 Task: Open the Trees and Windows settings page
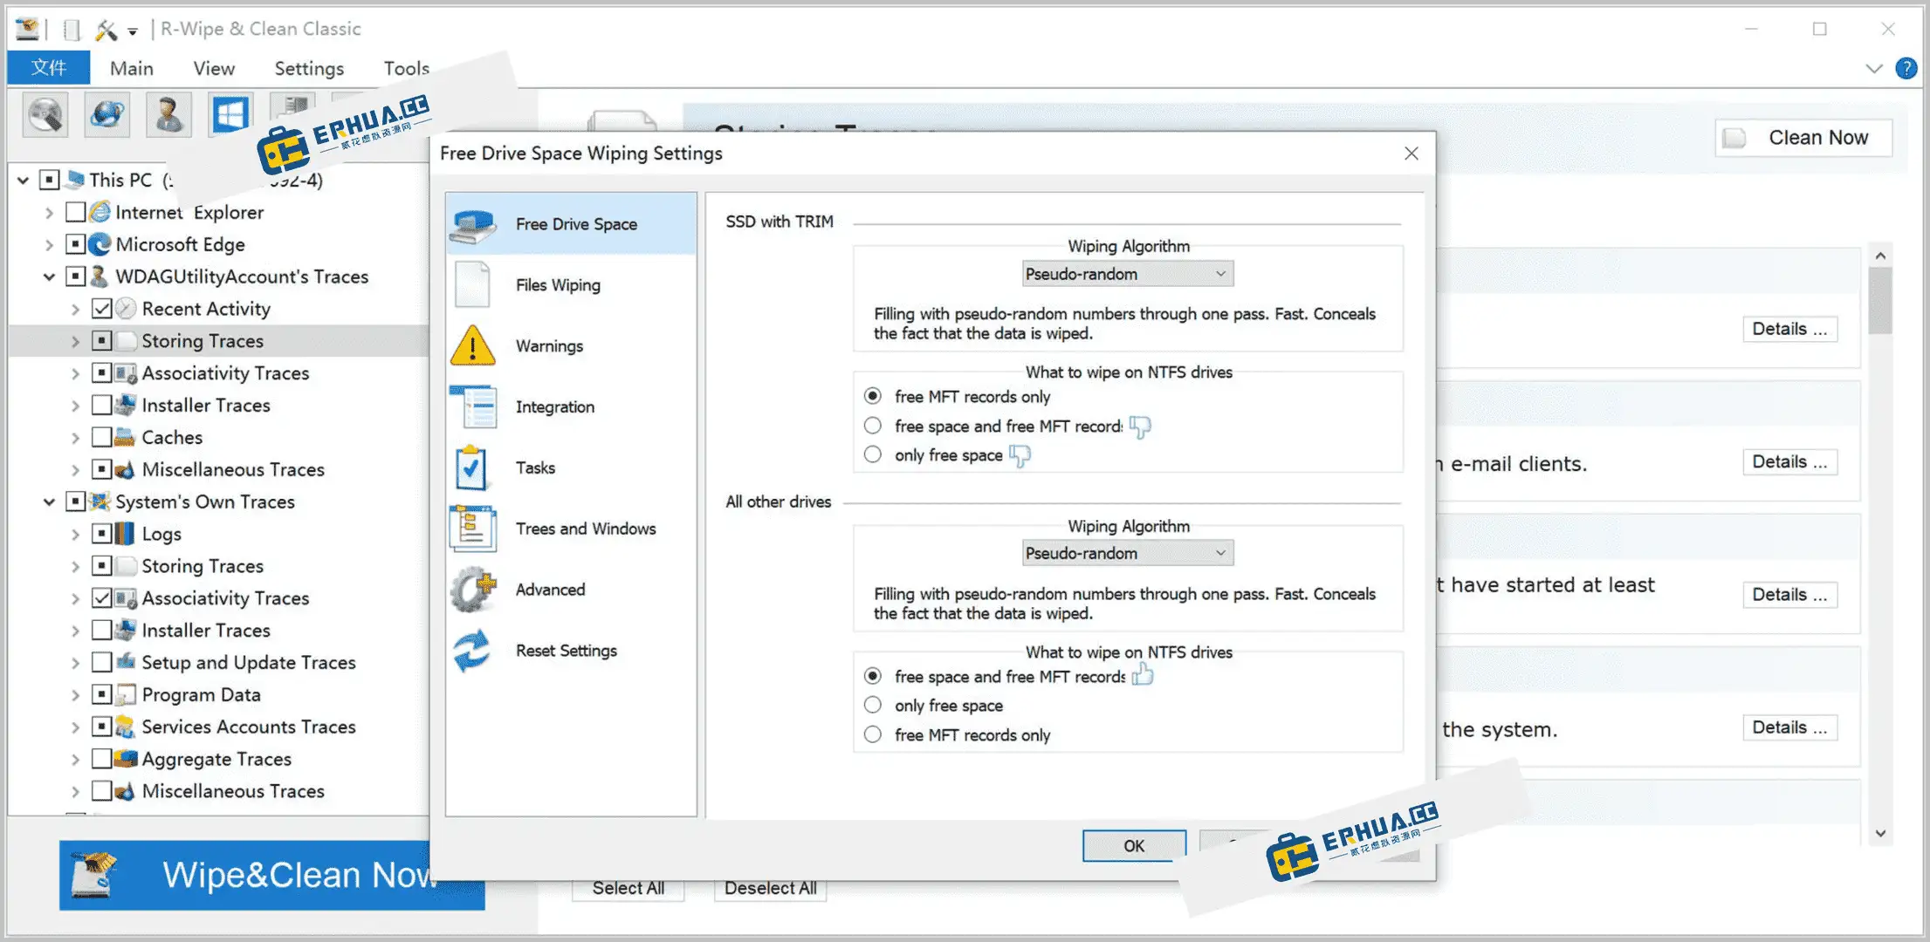(x=571, y=529)
